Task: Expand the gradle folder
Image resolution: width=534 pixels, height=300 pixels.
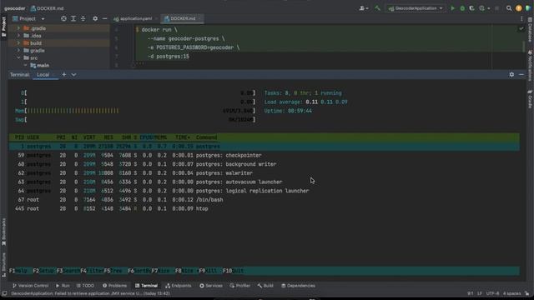Action: (18, 50)
